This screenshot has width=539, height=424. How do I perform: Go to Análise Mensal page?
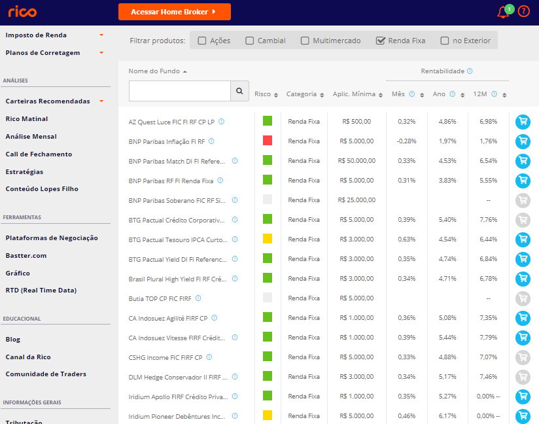31,137
